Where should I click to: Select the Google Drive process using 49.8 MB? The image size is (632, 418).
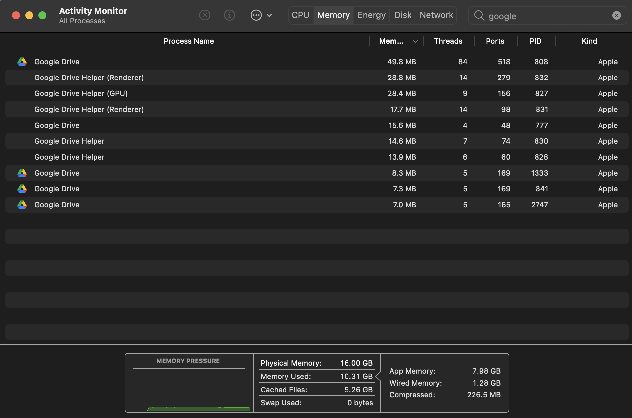(x=317, y=62)
